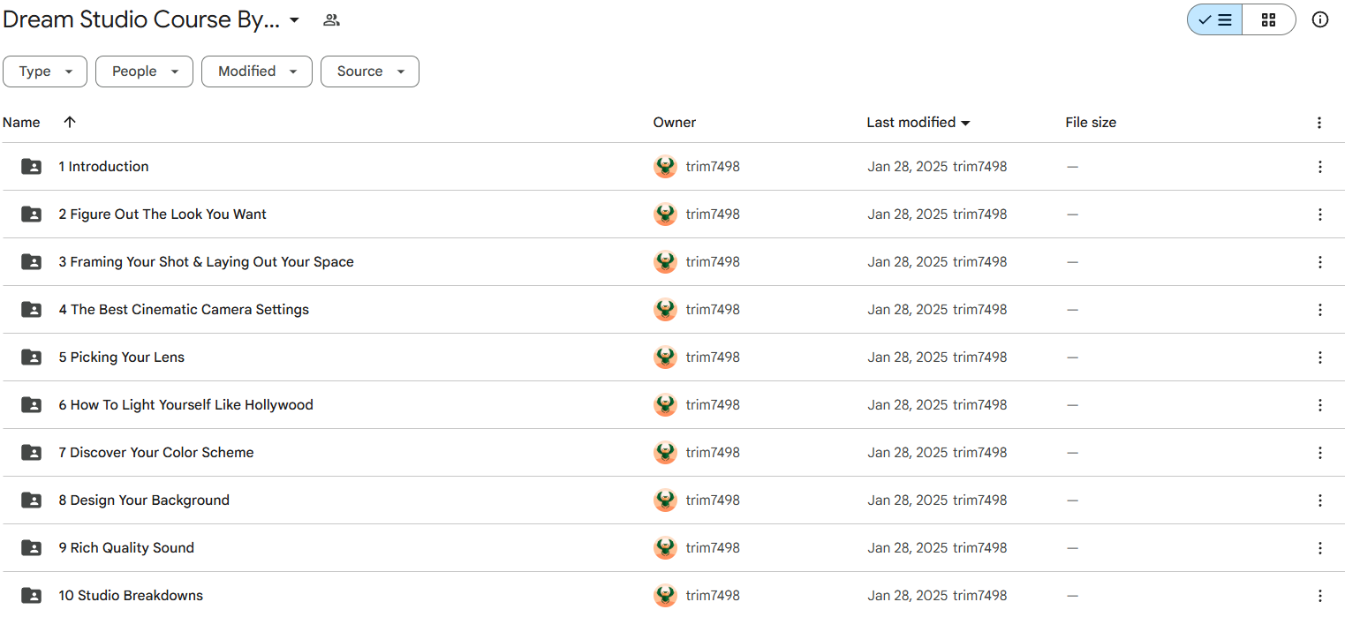Open the Modified filter dropdown
Screen dimensions: 1345x617
point(257,71)
